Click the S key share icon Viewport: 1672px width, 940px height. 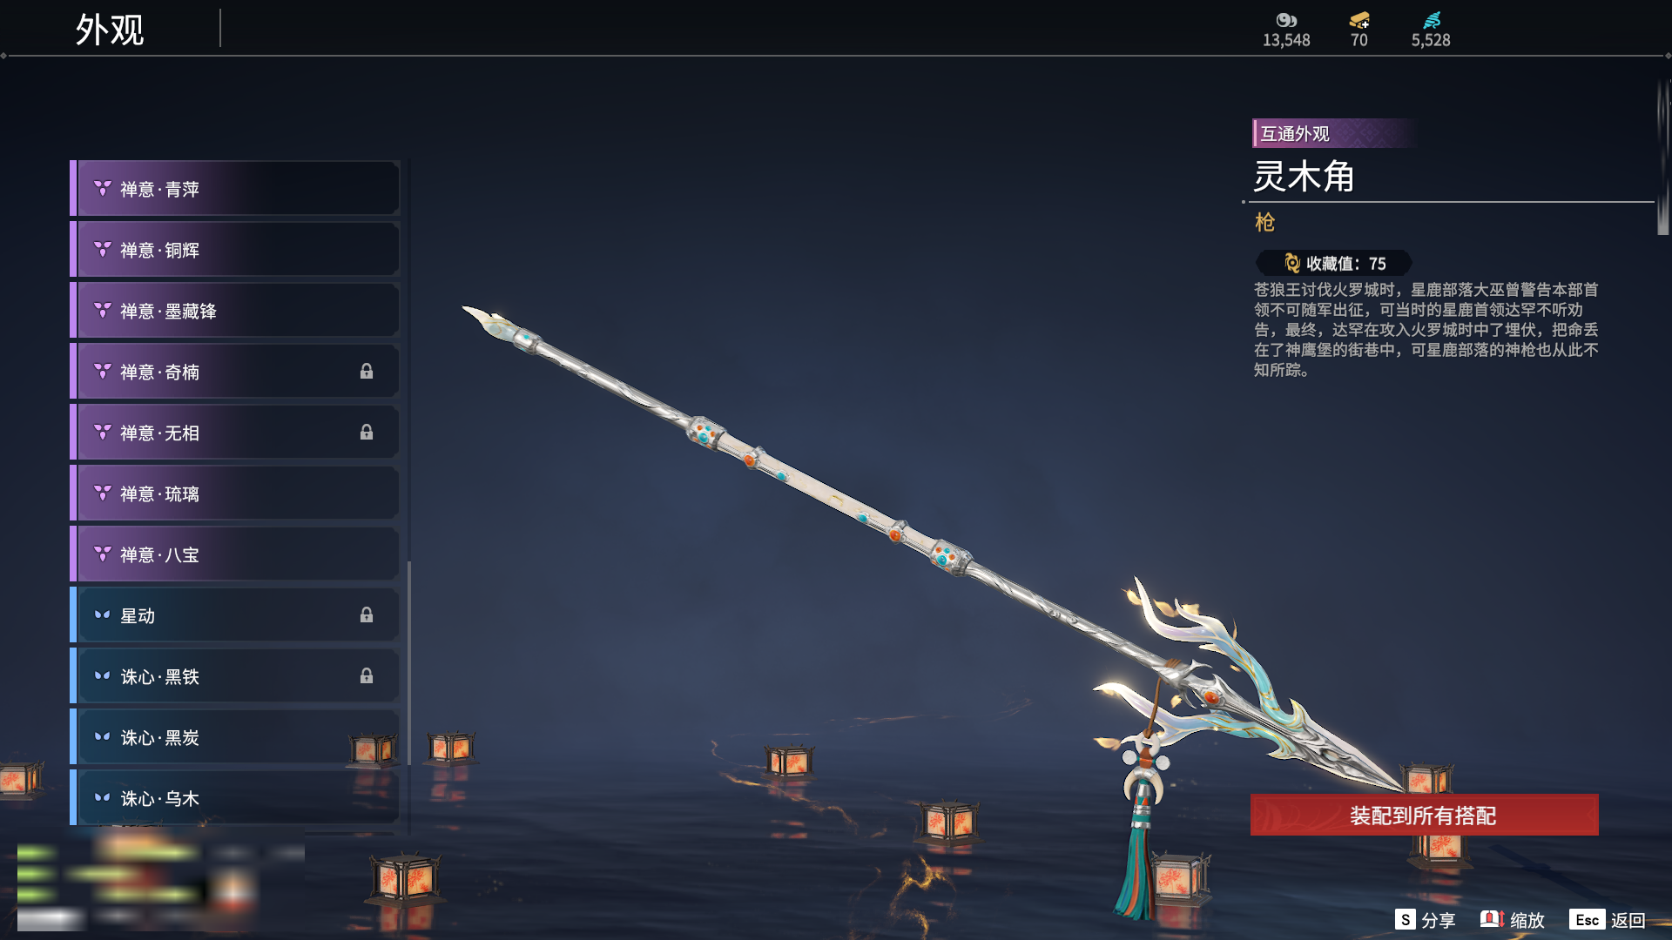(x=1405, y=919)
